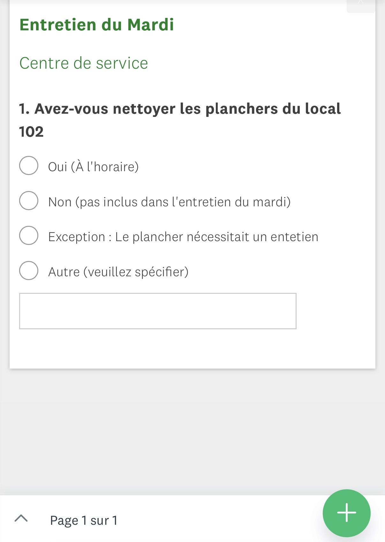The image size is (385, 542).
Task: Pick the "Exception" radio option circle
Action: [29, 235]
